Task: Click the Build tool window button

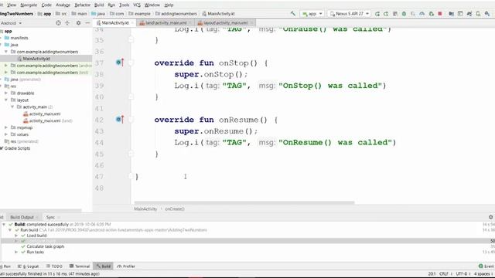Action: [x=104, y=266]
